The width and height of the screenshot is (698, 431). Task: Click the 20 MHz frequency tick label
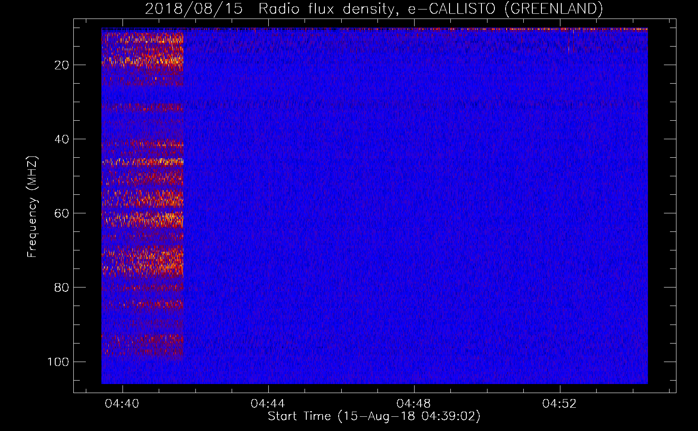pyautogui.click(x=62, y=65)
